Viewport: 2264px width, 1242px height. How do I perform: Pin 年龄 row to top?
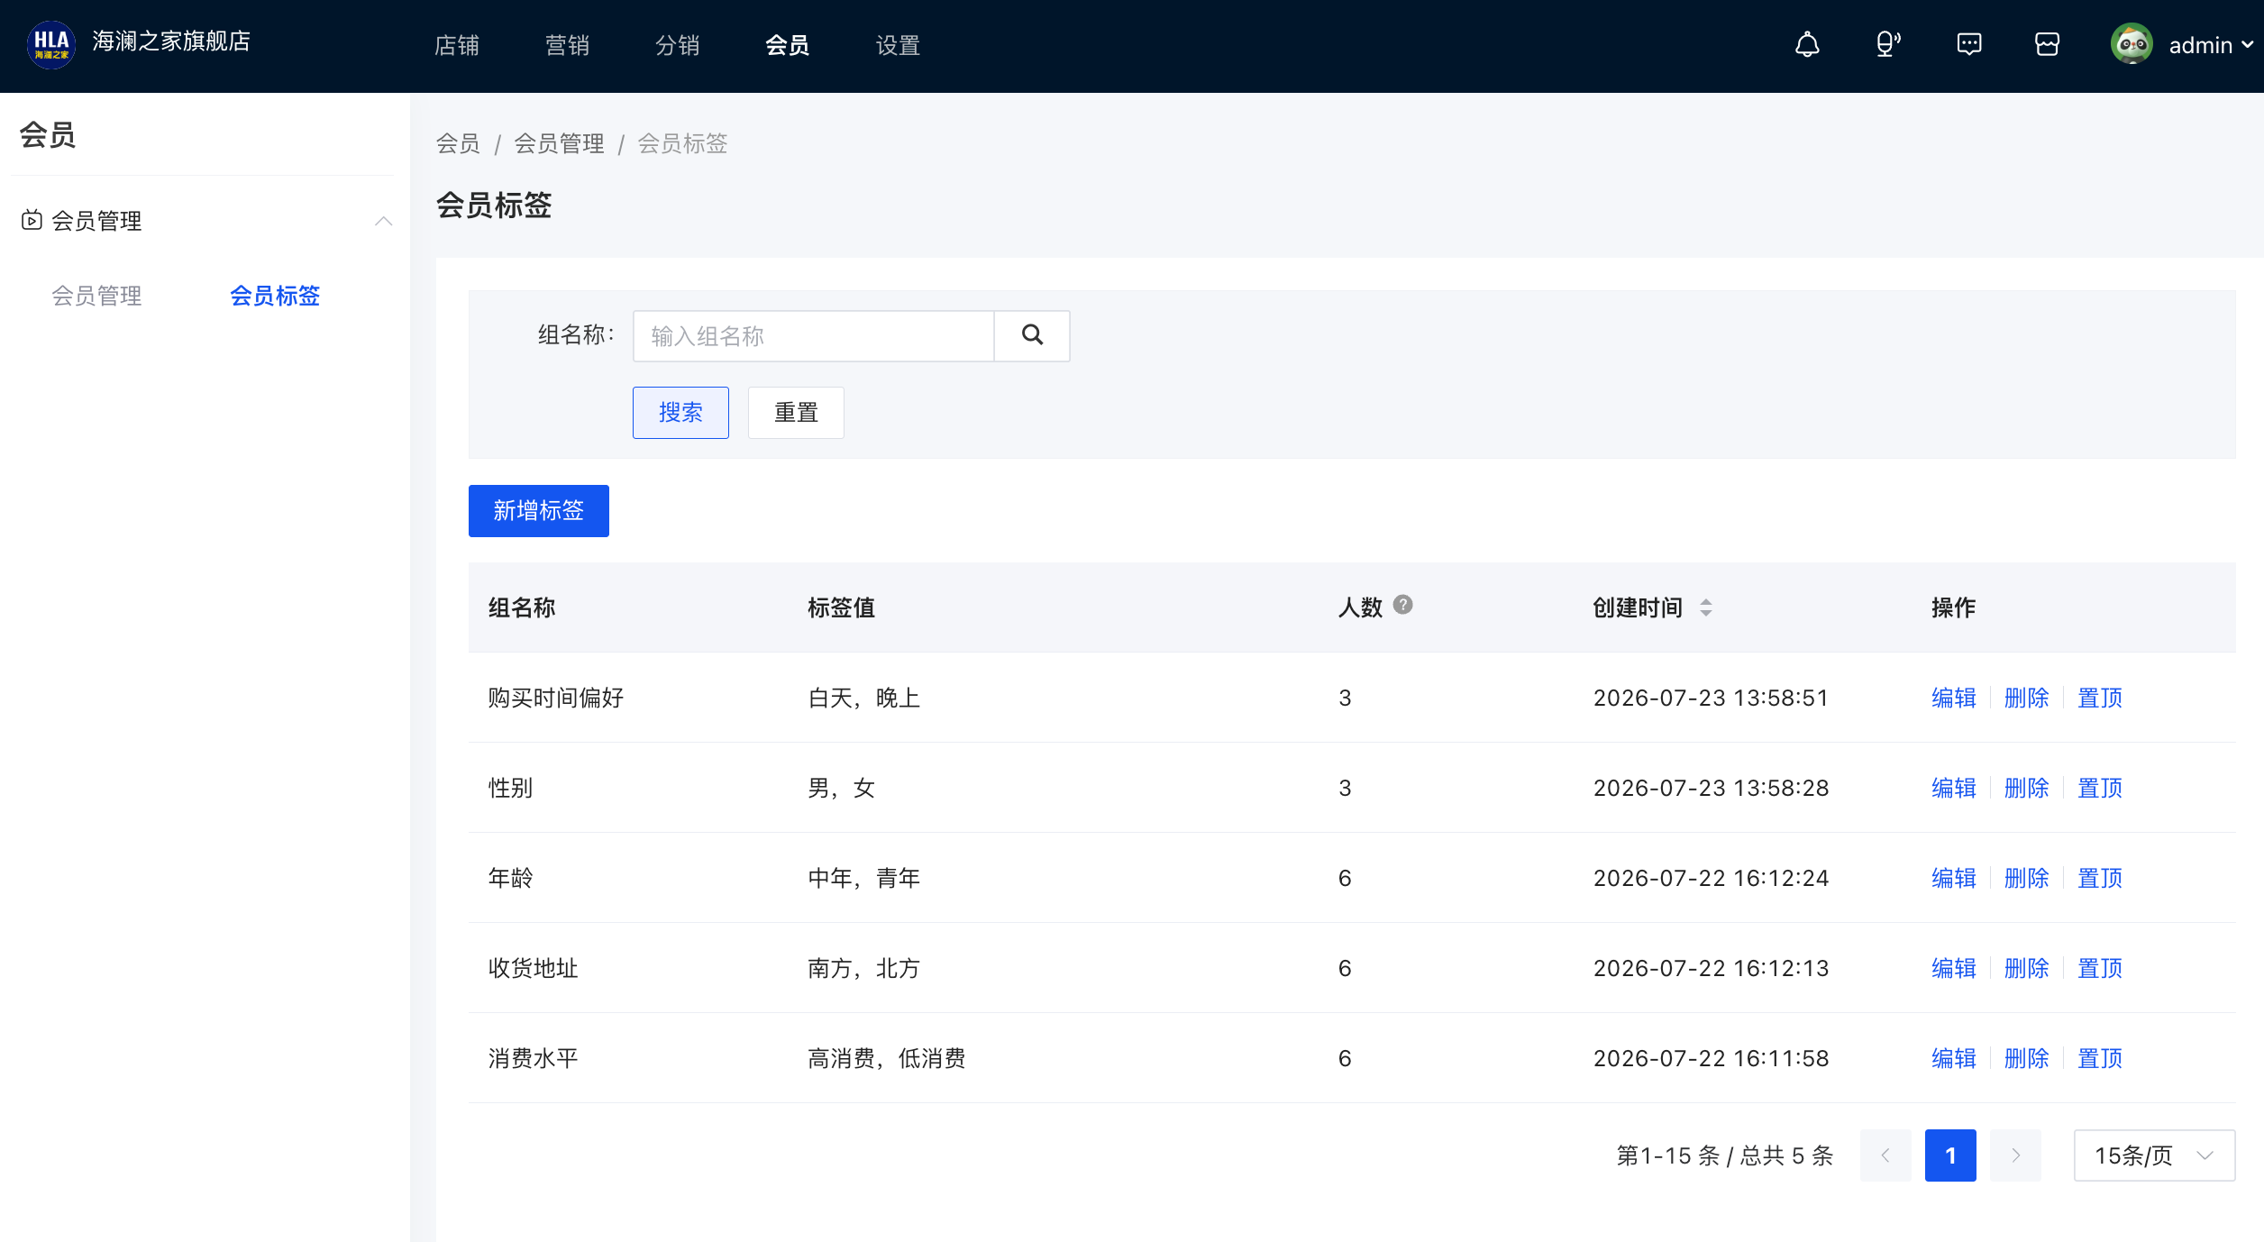(x=2100, y=878)
